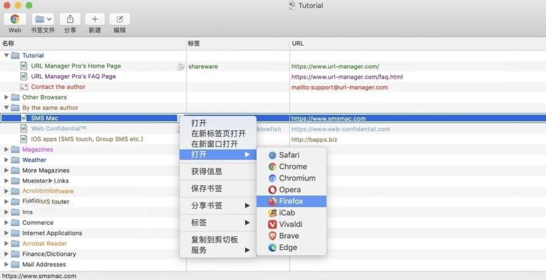The image size is (546, 280).
Task: Expand the Acrobat Reader folder
Action: (6, 243)
